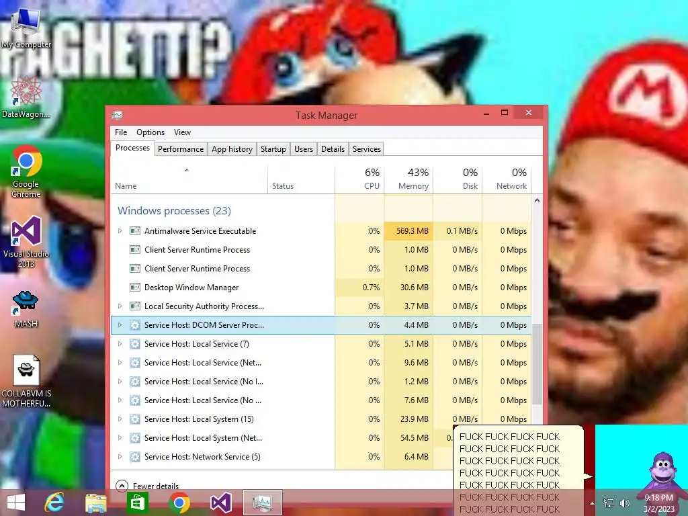The height and width of the screenshot is (516, 688).
Task: Expand Service Host: Network Service (5)
Action: (x=120, y=457)
